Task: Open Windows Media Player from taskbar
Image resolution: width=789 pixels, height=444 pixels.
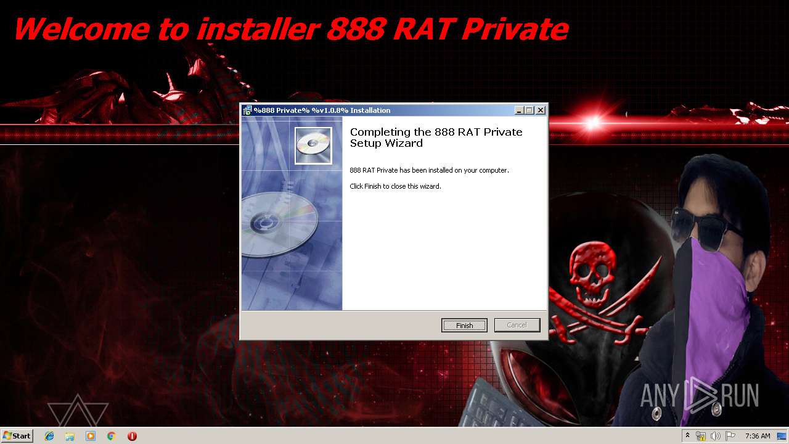Action: click(x=91, y=436)
